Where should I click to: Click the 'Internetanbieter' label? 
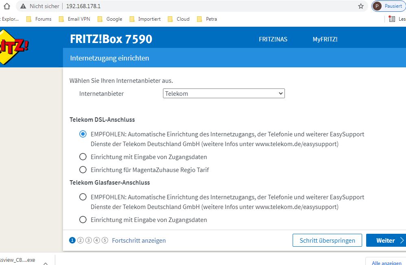coord(102,94)
